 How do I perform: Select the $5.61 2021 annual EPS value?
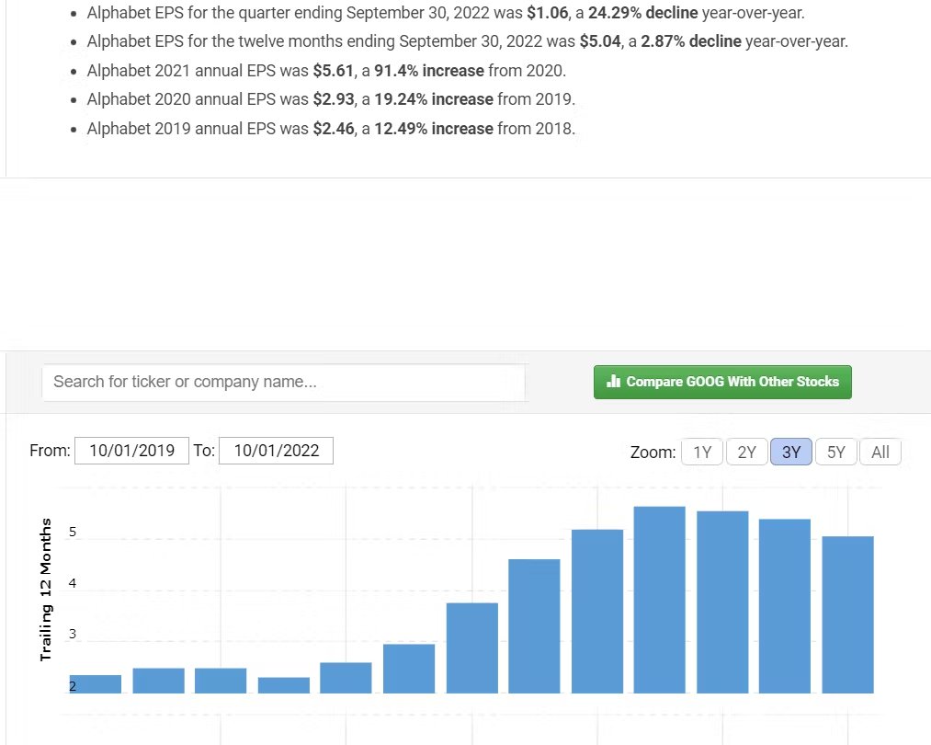(333, 71)
